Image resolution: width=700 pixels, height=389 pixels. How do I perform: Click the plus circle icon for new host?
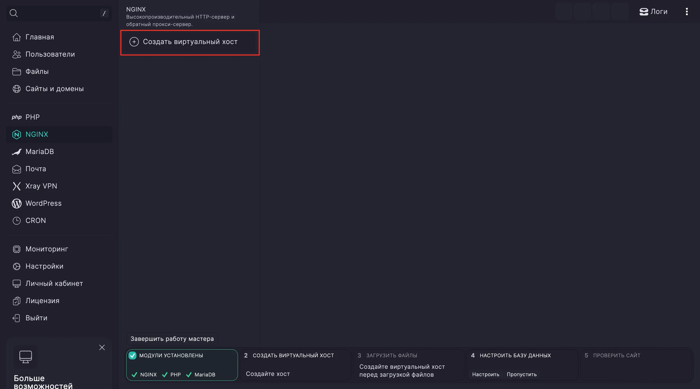point(134,42)
